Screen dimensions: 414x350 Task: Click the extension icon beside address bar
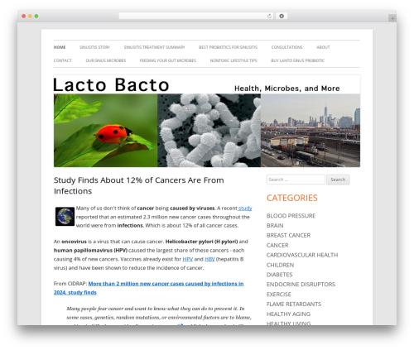coord(282,17)
